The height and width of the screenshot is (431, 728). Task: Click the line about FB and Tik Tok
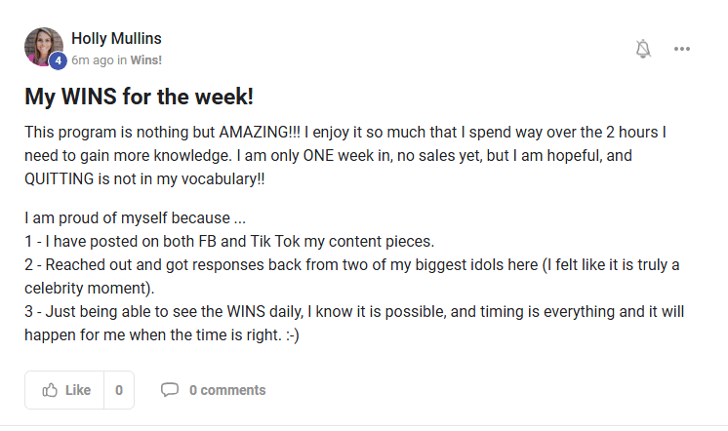click(229, 241)
